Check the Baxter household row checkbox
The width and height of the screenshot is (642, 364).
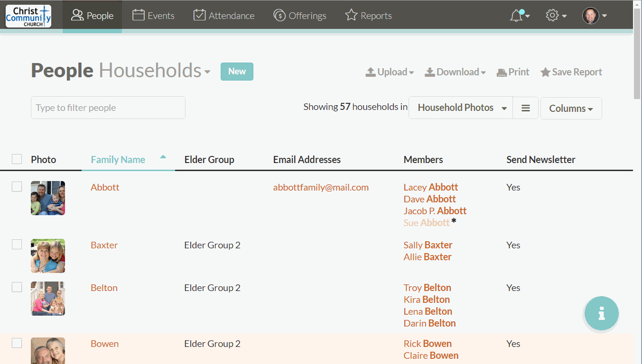[17, 245]
